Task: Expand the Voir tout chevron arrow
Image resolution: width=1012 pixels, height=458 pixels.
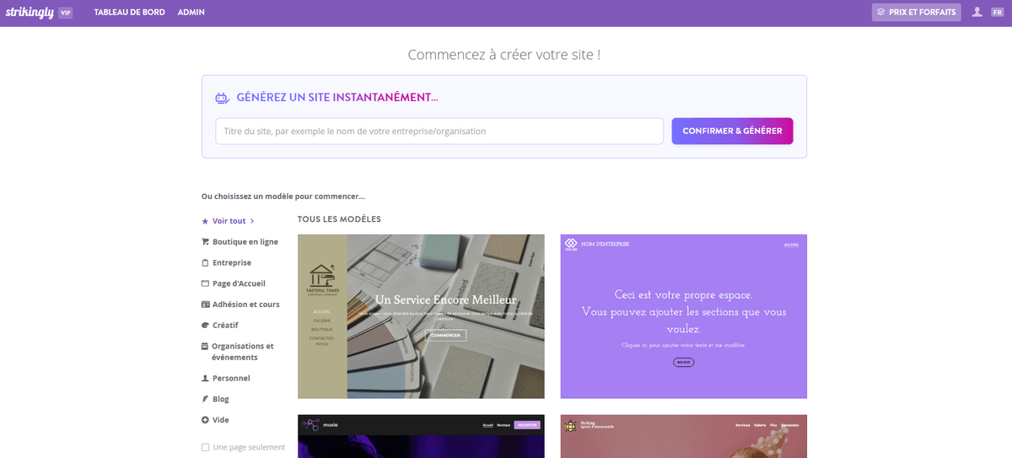Action: click(x=252, y=221)
